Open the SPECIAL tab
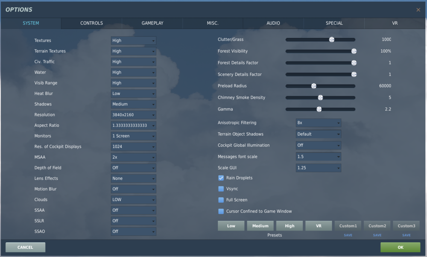The height and width of the screenshot is (257, 427). [x=334, y=23]
